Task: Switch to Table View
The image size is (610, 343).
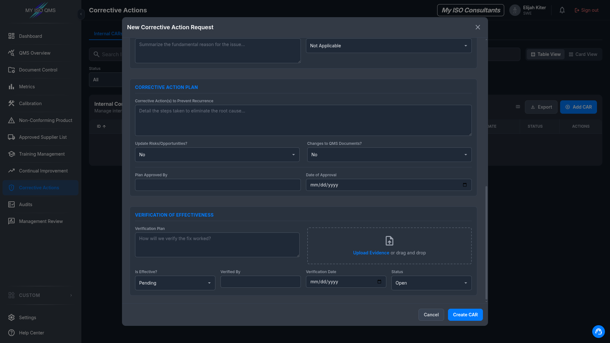Action: point(546,54)
